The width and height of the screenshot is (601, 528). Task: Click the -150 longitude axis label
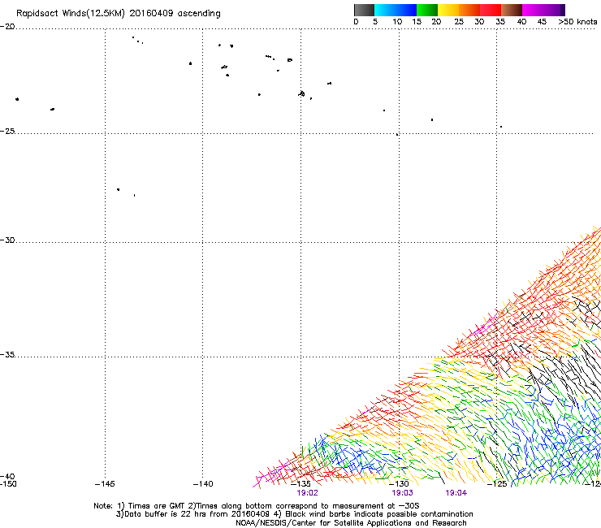click(8, 484)
